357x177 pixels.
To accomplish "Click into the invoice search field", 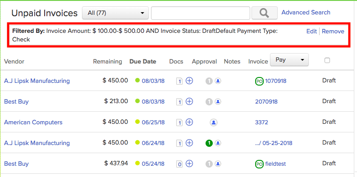I will [x=201, y=13].
